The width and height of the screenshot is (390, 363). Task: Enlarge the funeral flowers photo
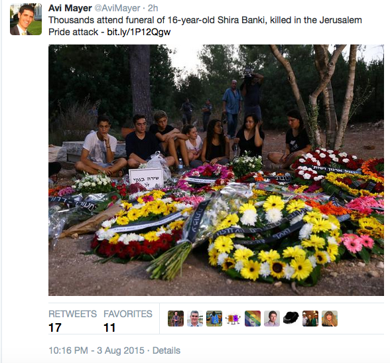point(216,170)
